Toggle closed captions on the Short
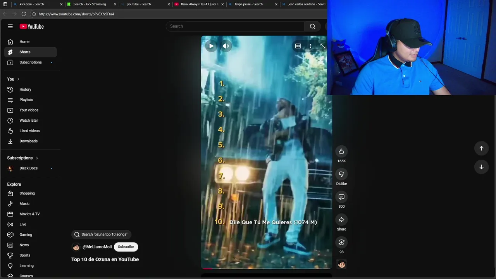 [x=298, y=46]
